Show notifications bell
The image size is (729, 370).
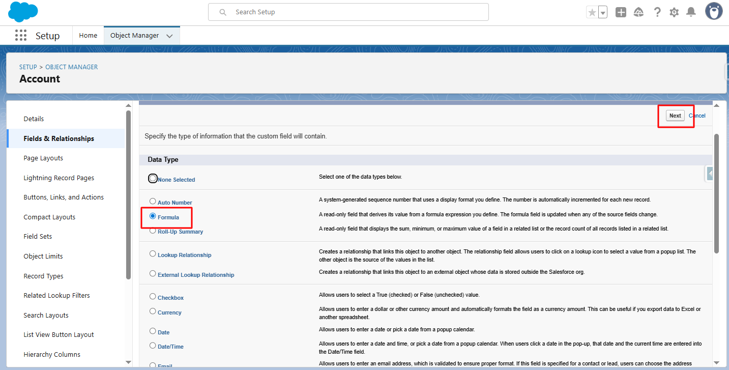point(691,12)
